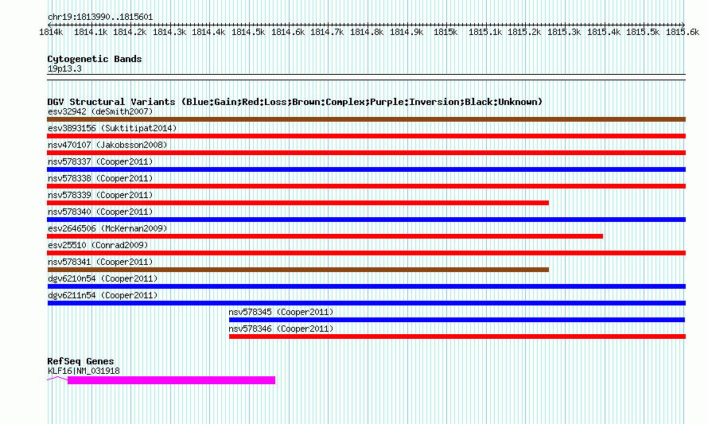Select the nsv578337 (Cooper2011) label
The image size is (708, 424).
(x=100, y=161)
